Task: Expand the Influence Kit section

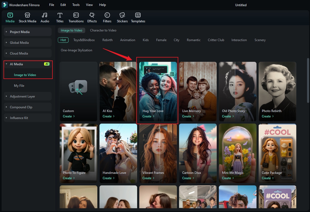Action: click(6, 118)
